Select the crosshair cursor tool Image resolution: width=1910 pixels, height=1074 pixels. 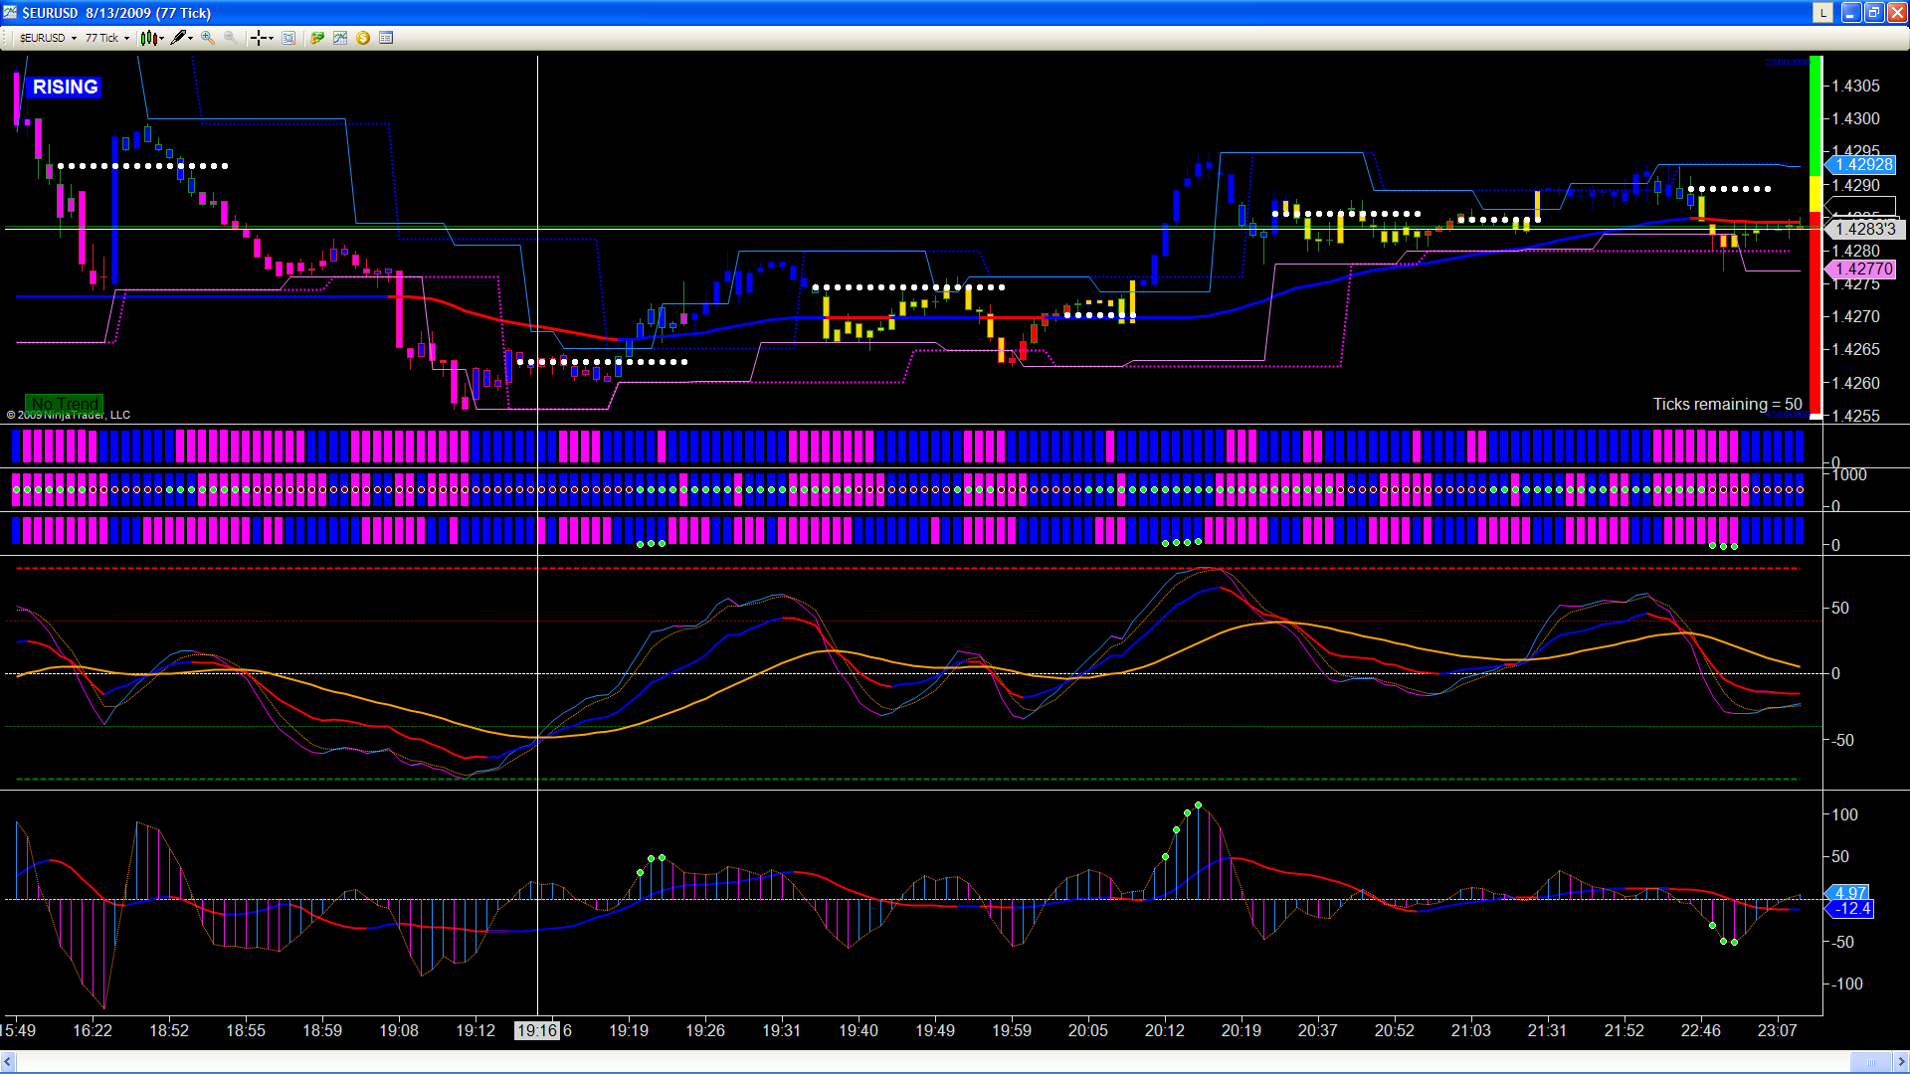(259, 38)
